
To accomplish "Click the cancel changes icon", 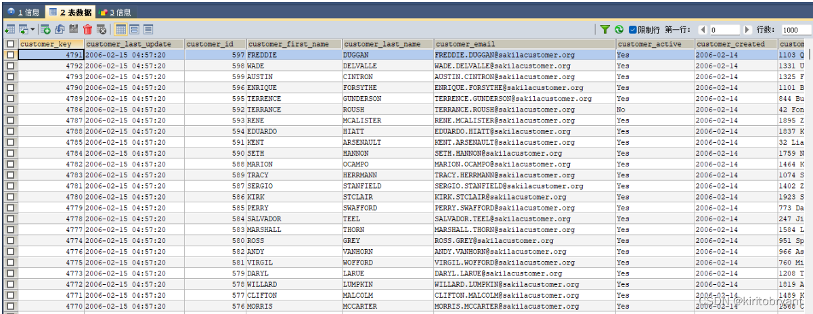I will 102,29.
